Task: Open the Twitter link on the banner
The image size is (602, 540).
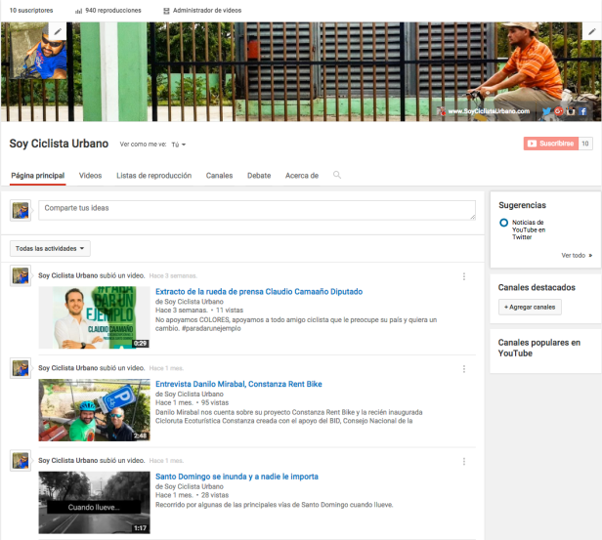Action: coord(546,111)
